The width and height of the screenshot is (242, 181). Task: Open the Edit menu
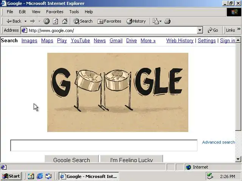click(22, 12)
